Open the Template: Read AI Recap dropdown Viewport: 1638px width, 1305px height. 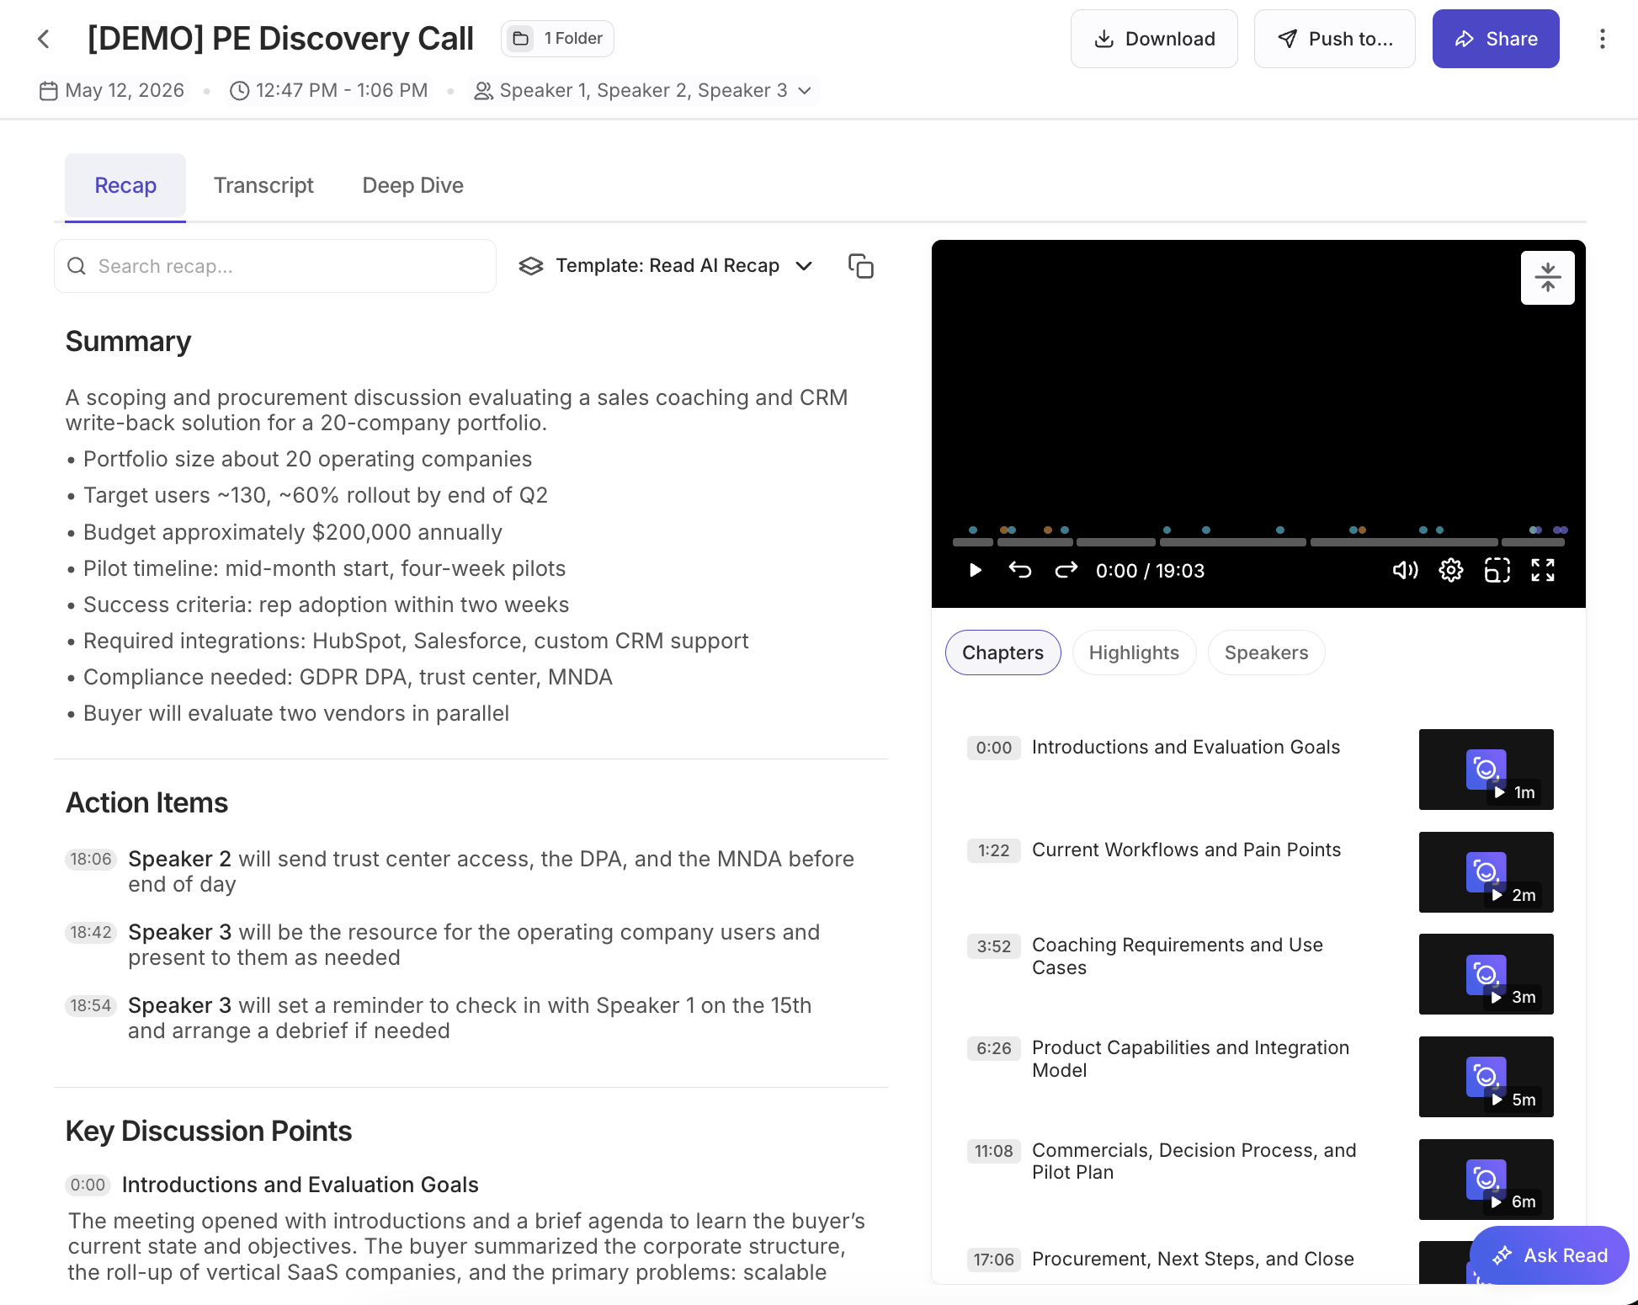(x=665, y=266)
